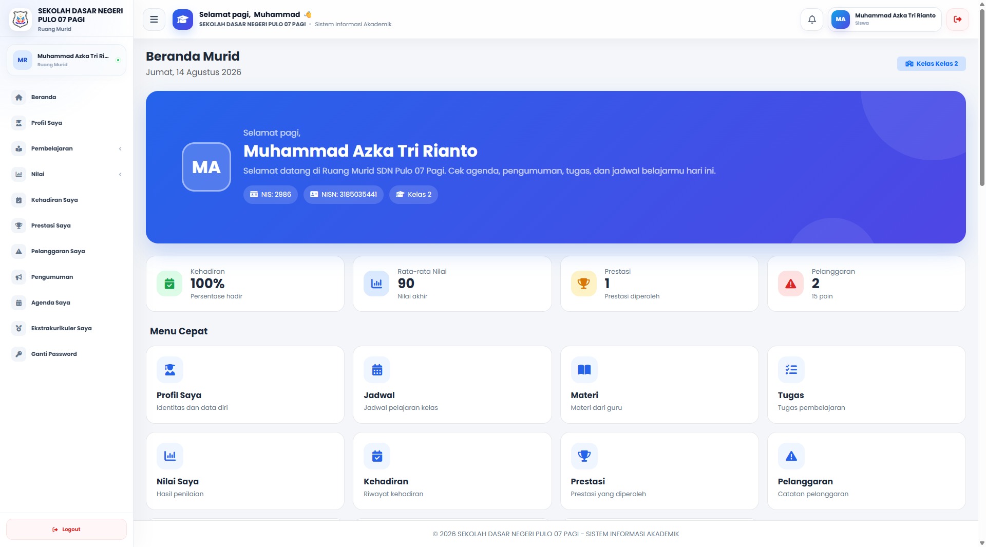Screen dimensions: 986x547
Task: Expand the Pembelajaran sidebar submenu chevron
Action: [120, 149]
